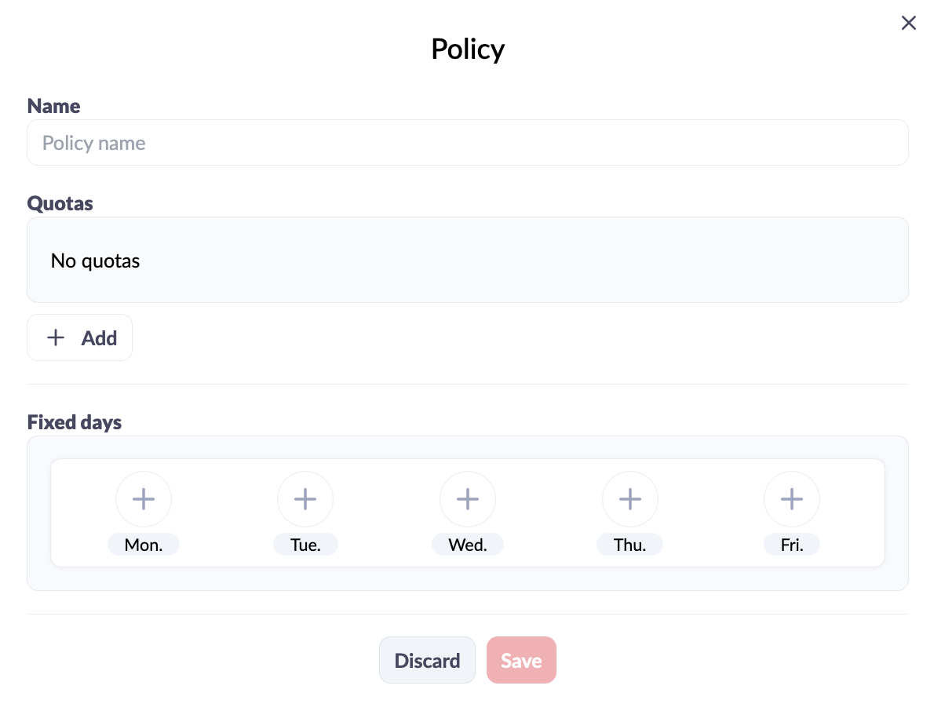Image resolution: width=934 pixels, height=711 pixels.
Task: Click the Mon. day label
Action: pyautogui.click(x=144, y=545)
